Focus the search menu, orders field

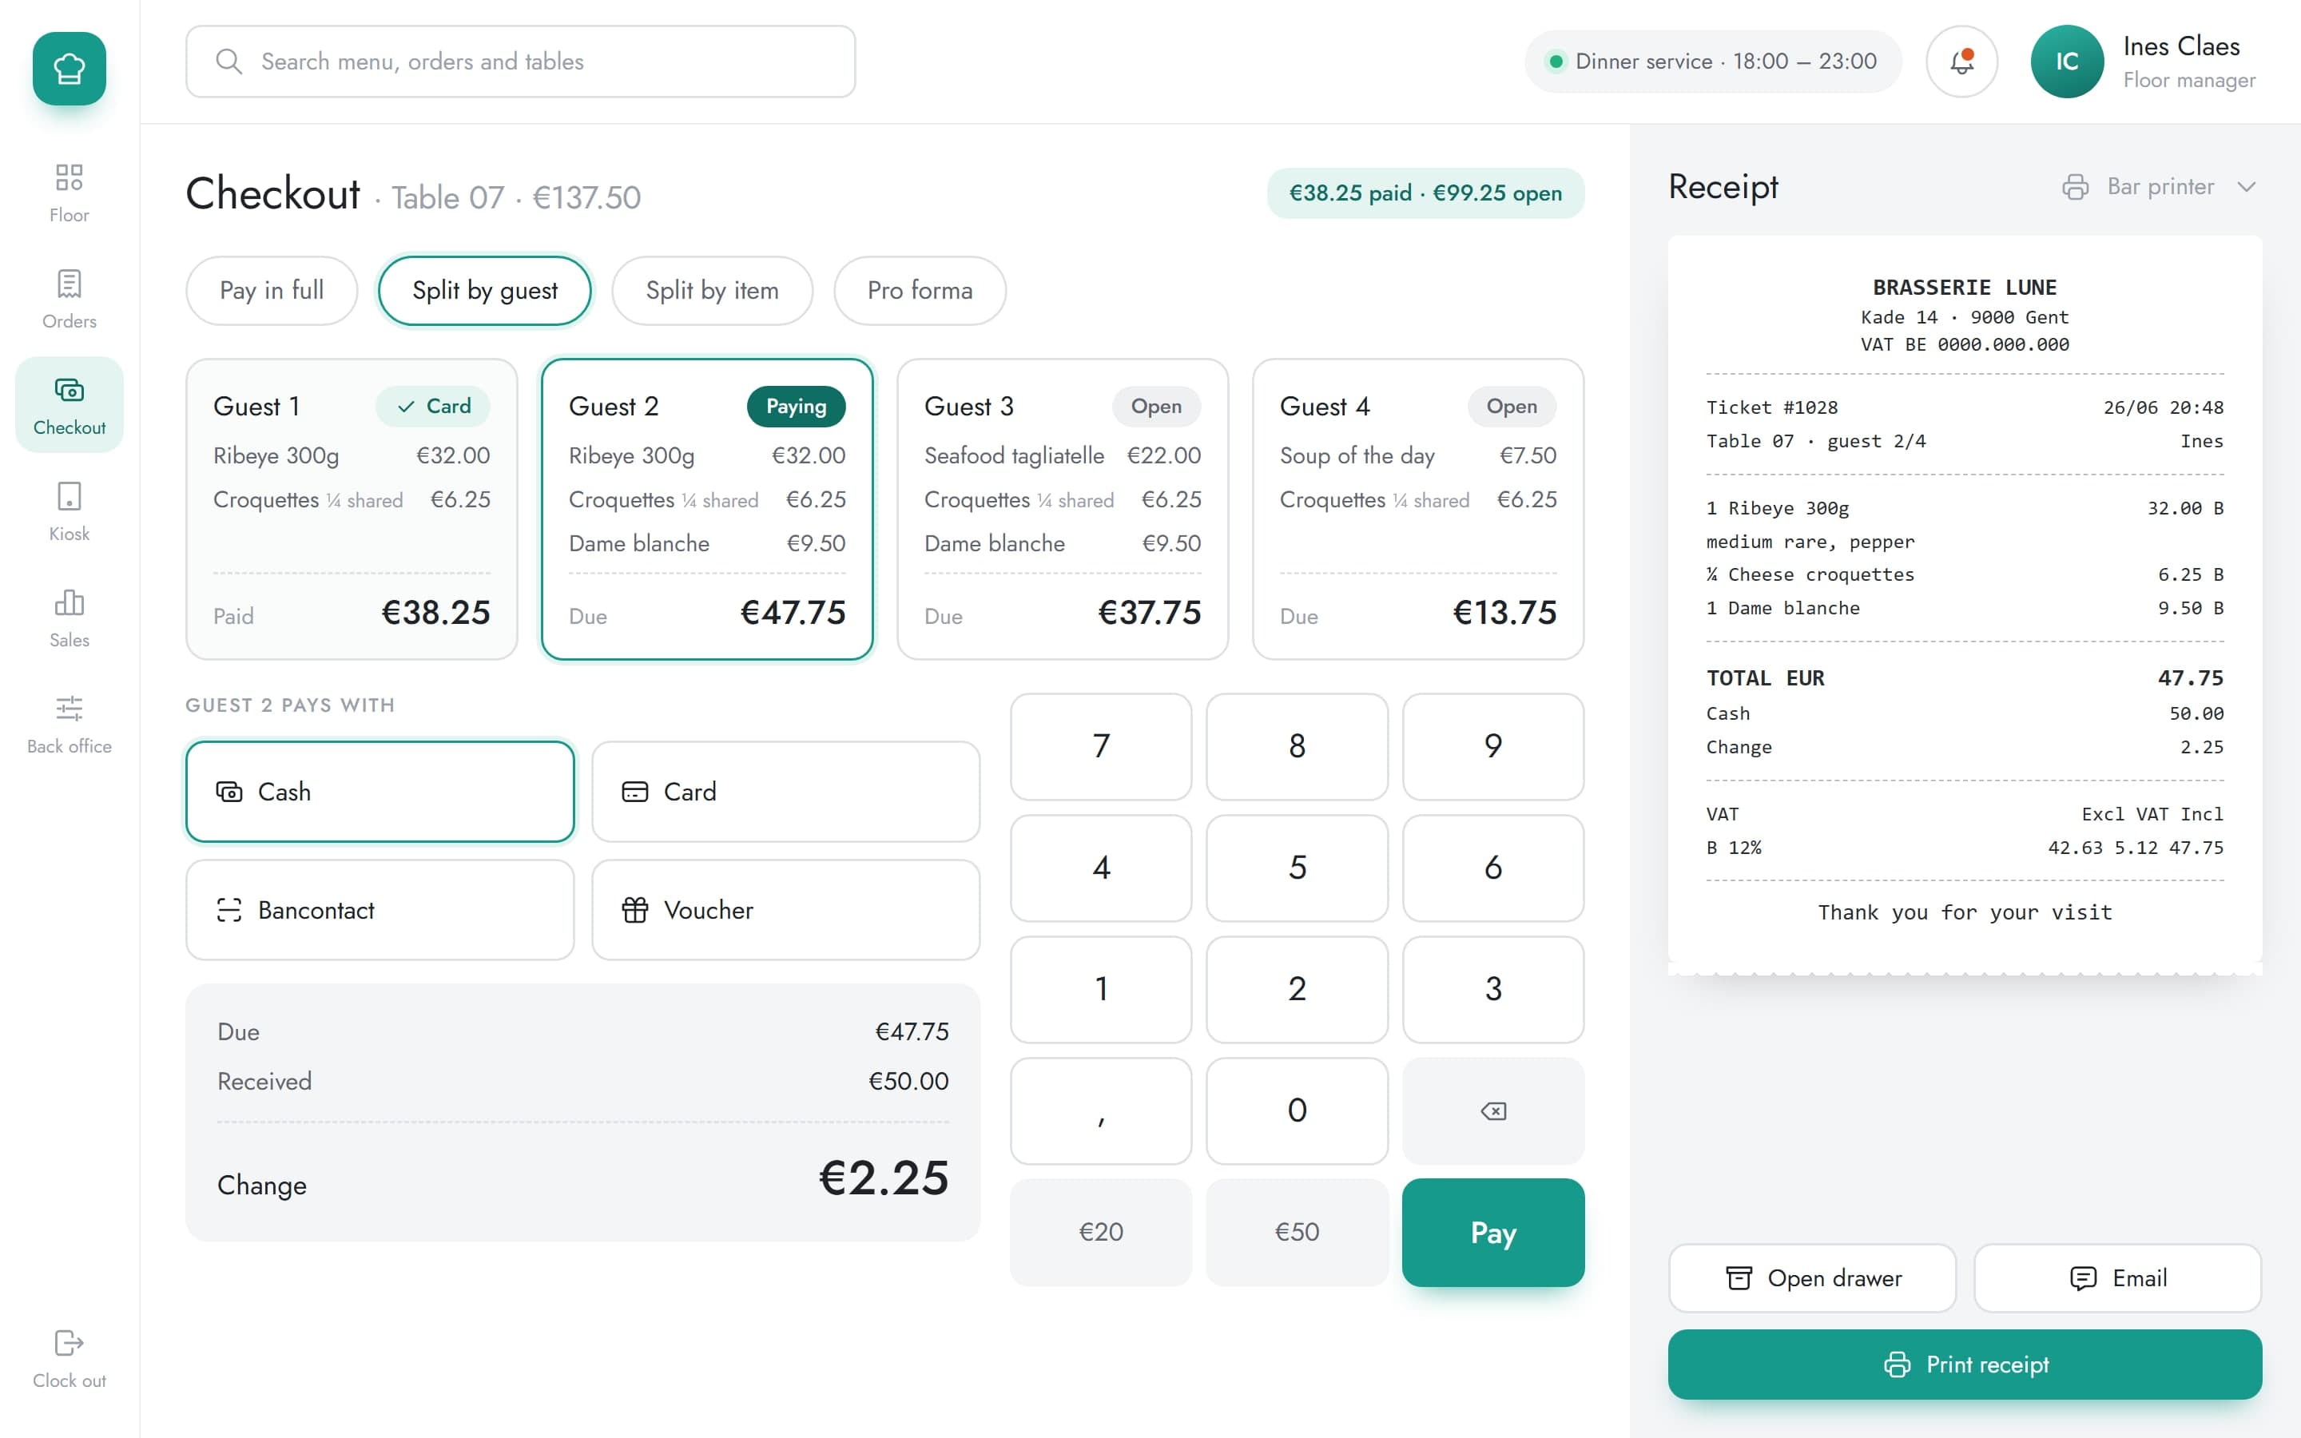(x=520, y=62)
